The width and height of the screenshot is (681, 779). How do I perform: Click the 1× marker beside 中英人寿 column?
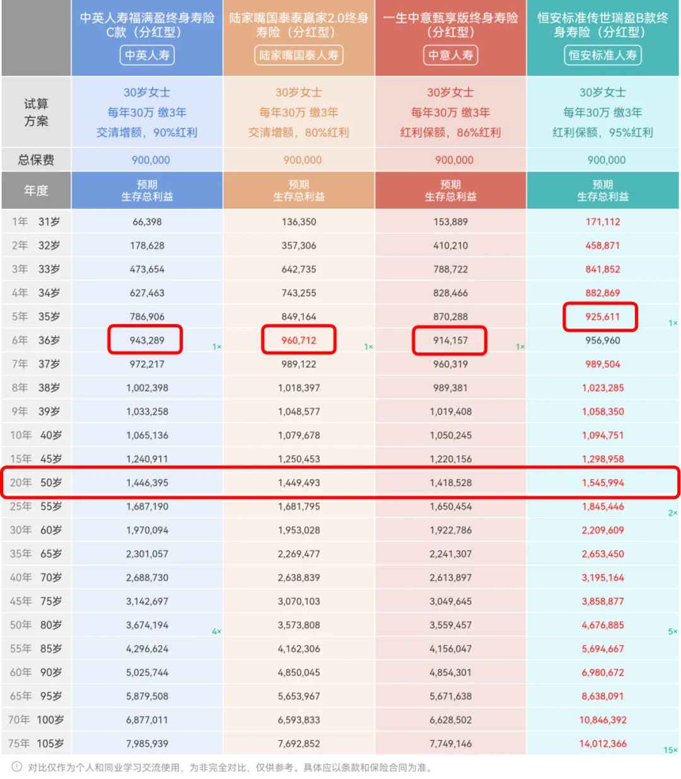point(216,347)
